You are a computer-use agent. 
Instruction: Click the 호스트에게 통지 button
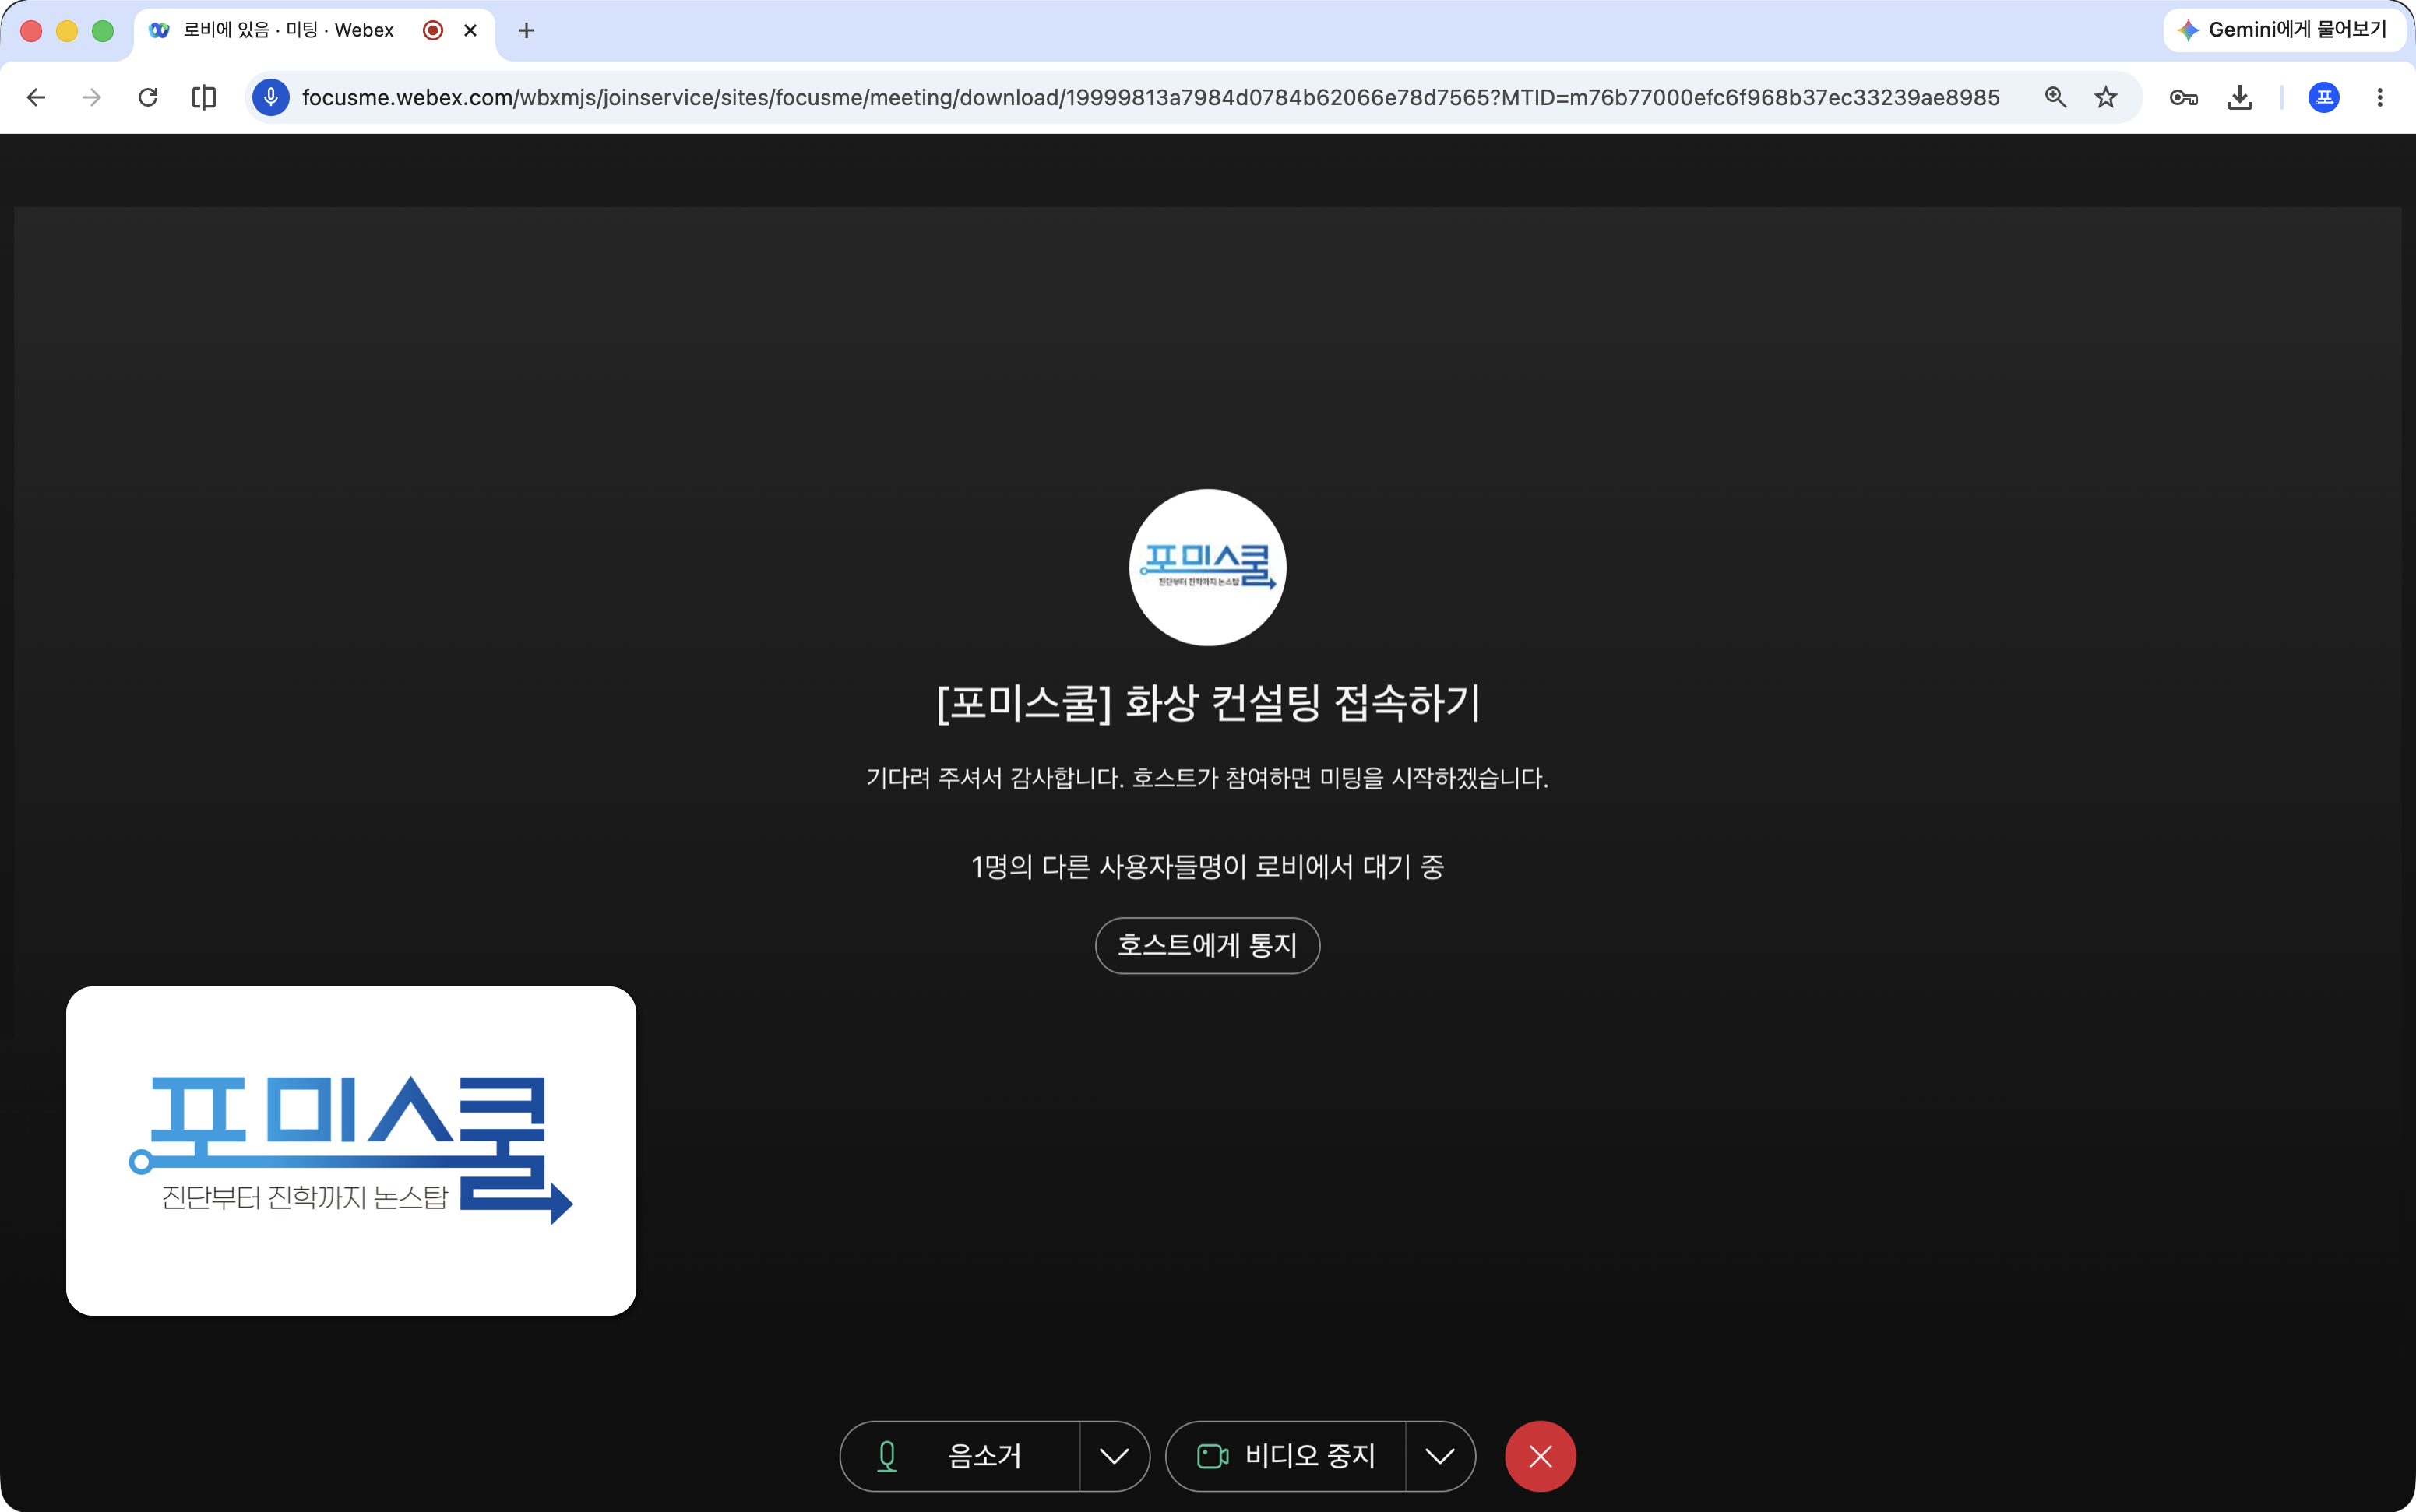1207,945
